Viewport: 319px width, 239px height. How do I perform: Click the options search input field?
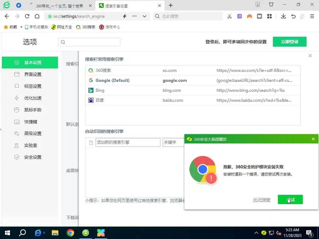(x=89, y=42)
